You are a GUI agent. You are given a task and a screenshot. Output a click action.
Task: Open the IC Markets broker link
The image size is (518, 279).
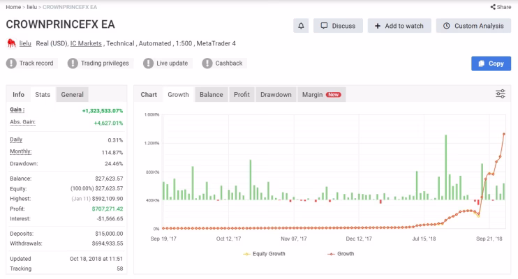tap(86, 43)
